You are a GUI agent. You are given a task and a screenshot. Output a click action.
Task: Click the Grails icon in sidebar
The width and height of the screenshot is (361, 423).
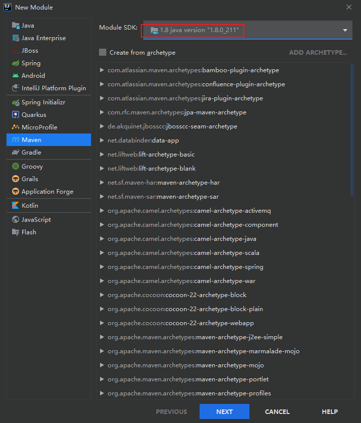[x=16, y=179]
